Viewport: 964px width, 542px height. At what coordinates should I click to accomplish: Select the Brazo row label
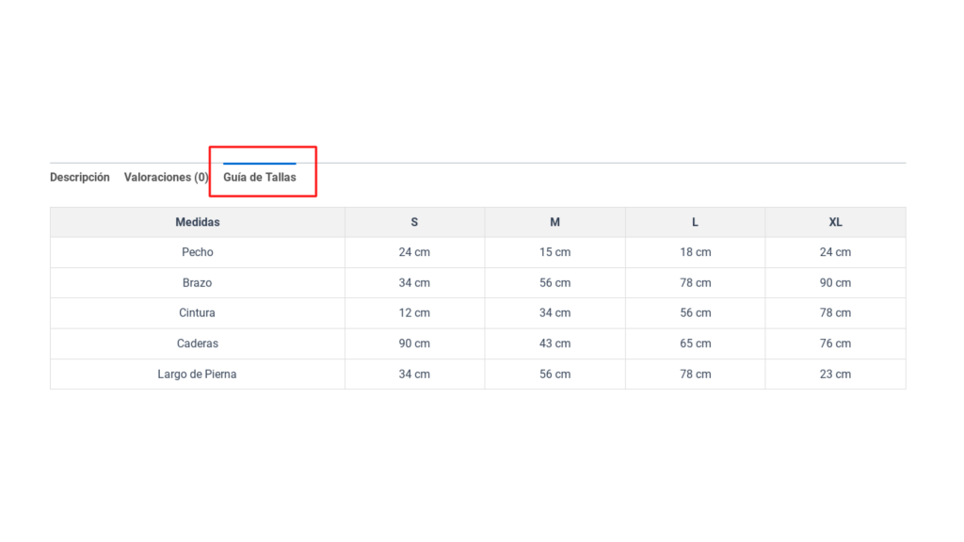[198, 282]
